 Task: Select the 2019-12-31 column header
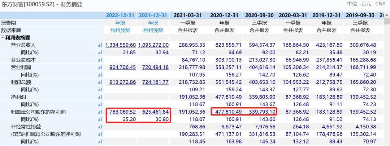pos(326,15)
